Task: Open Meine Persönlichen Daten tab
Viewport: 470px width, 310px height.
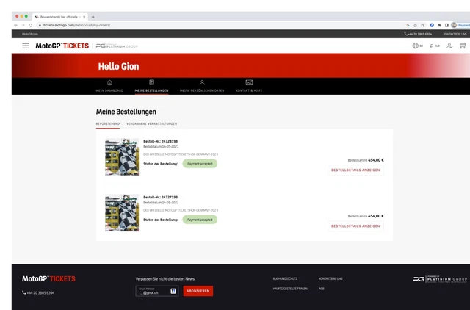Action: [x=202, y=86]
